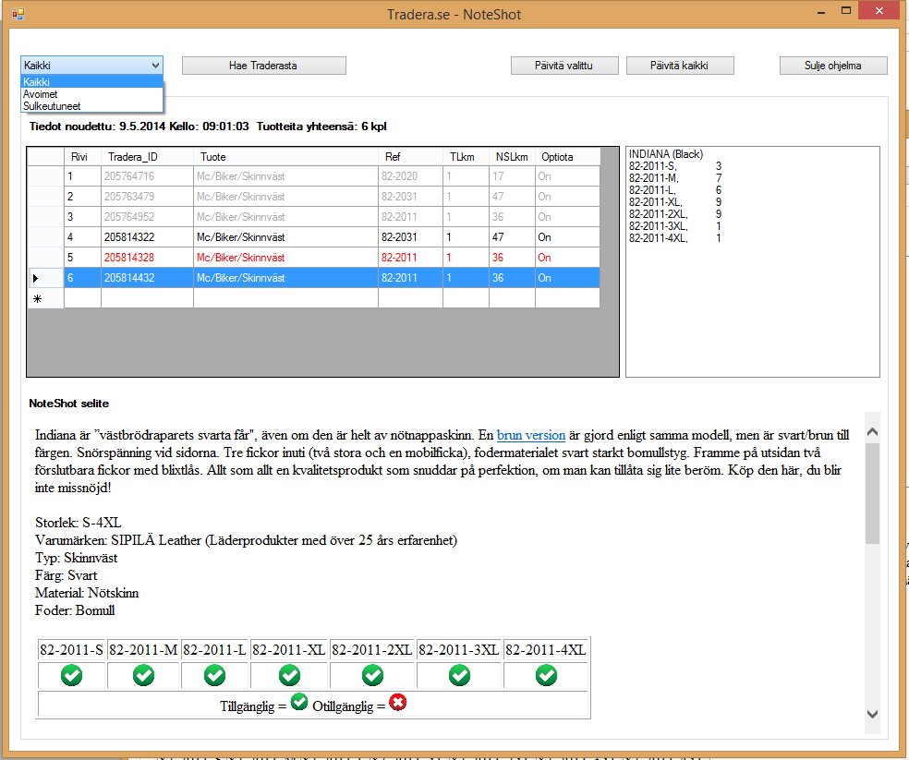
Task: Select cell with Tradera ID 205814322
Action: [147, 237]
